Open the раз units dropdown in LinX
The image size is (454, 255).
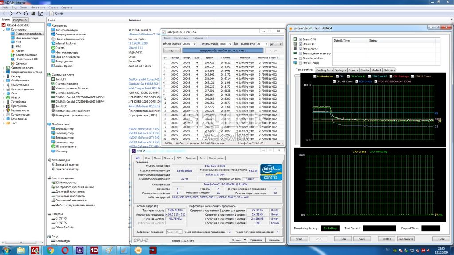coord(276,44)
